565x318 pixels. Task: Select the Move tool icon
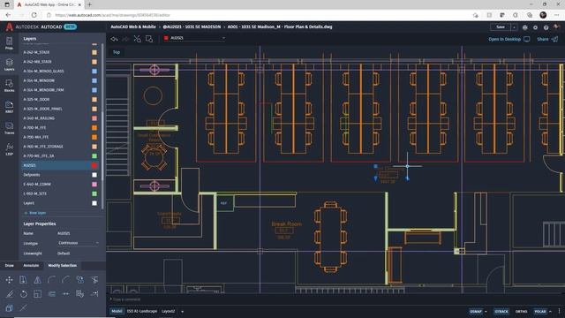pos(9,280)
